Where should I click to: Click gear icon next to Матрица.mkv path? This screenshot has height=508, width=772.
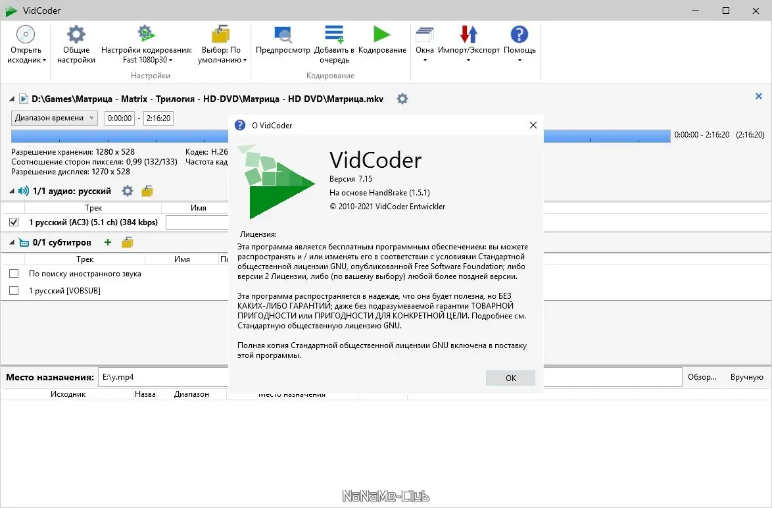(x=402, y=99)
